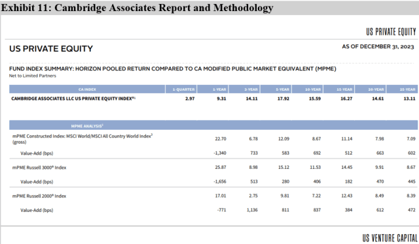Select the US PRIVATE EQUITY section heading
Screen dimensions: 419x244
[51, 49]
